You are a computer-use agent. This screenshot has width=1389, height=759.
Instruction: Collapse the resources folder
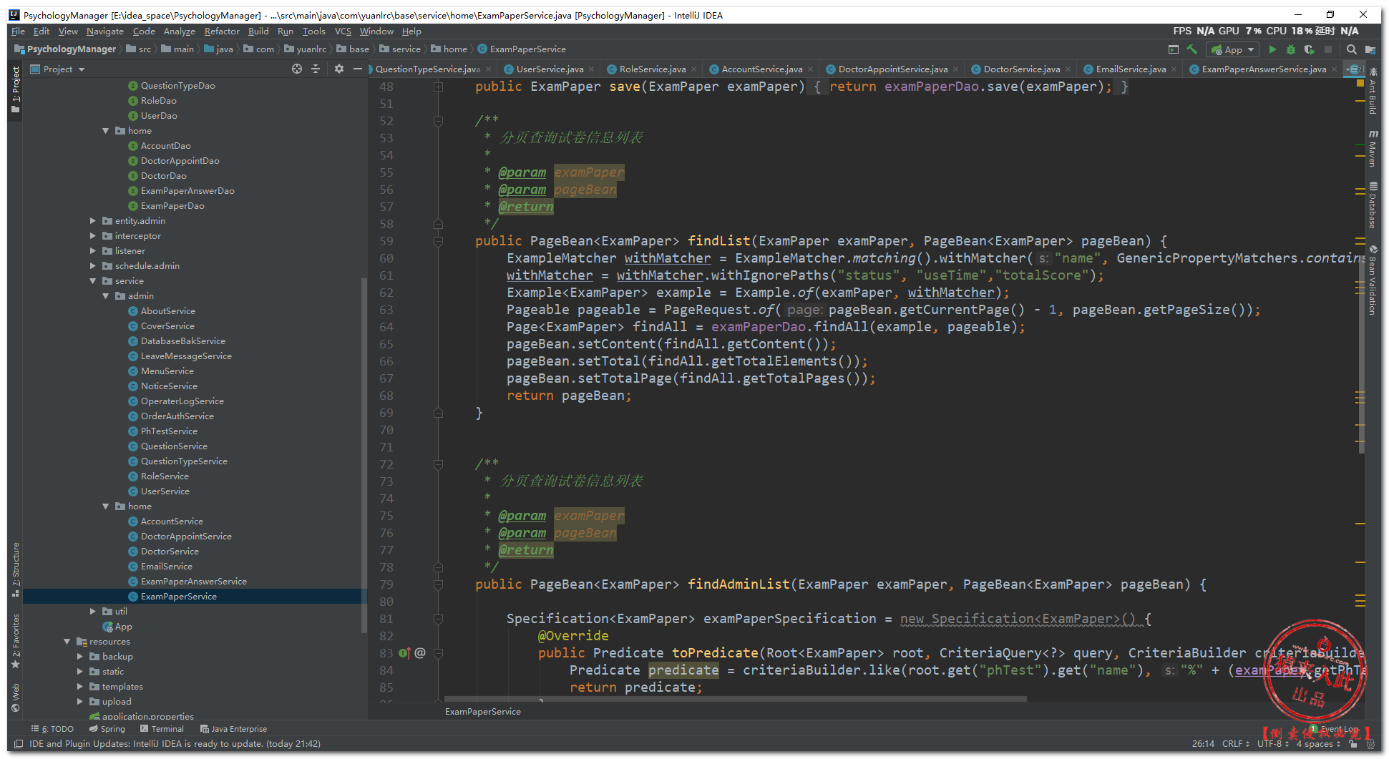click(67, 642)
